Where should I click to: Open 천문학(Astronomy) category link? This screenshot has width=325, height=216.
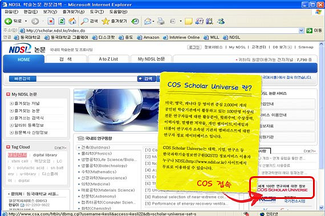tap(99, 196)
